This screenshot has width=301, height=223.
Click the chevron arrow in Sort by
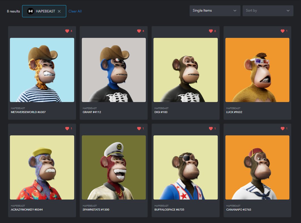pos(288,11)
